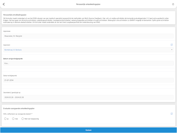Viewport: 177px width, 133px height.
Task: Select the 'ja' radio option
Action: [5, 119]
